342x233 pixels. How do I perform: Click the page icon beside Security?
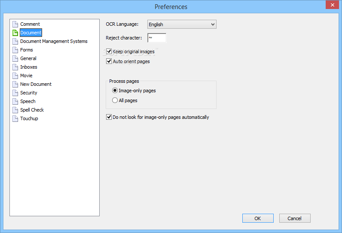point(15,93)
